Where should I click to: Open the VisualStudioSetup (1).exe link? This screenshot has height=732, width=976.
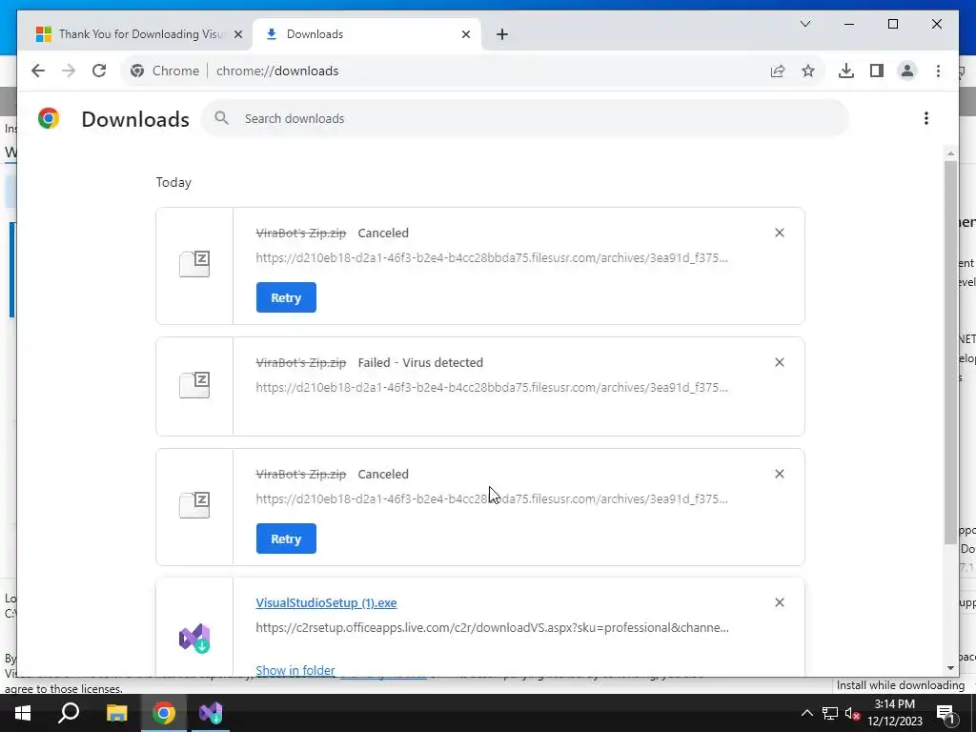(326, 603)
